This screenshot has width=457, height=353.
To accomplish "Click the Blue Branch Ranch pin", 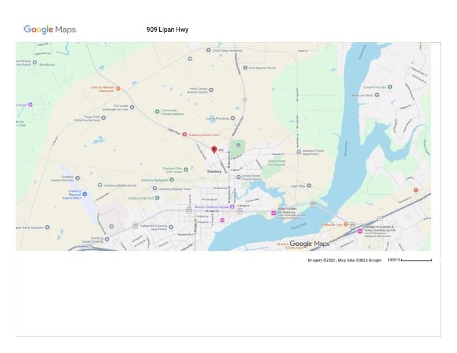I will point(35,62).
